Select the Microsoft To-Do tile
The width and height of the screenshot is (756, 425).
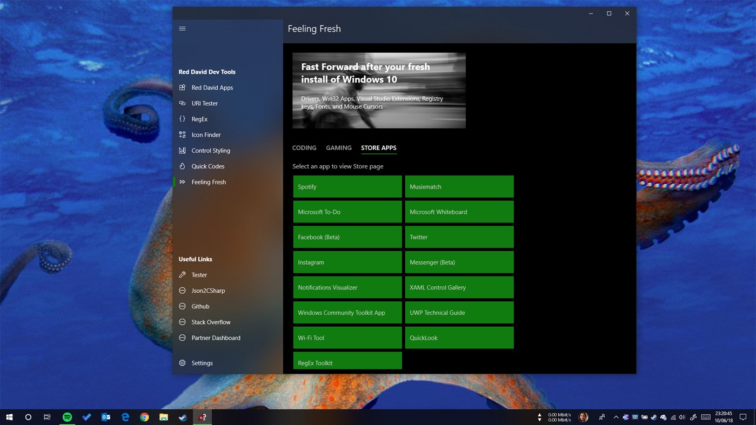tap(347, 212)
